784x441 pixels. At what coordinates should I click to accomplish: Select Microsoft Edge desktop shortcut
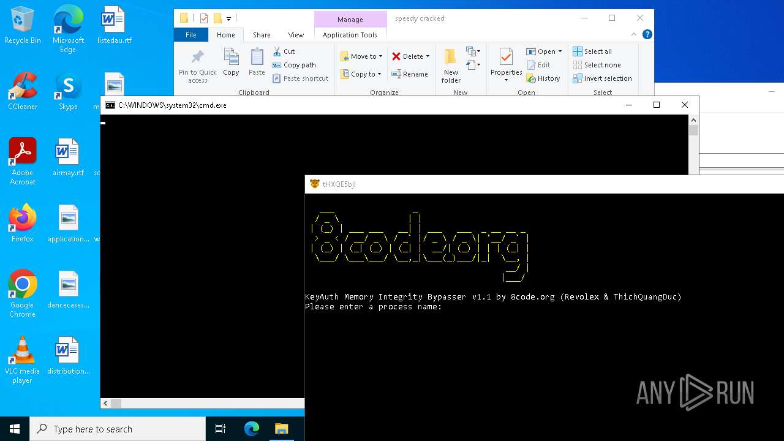click(x=68, y=29)
